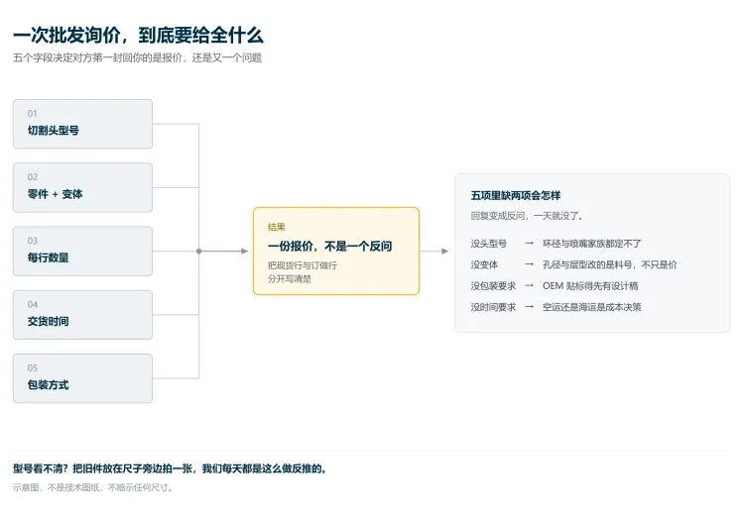Image resolution: width=744 pixels, height=515 pixels.
Task: Click the text 空运还是海运是成本决策
Action: pos(591,307)
